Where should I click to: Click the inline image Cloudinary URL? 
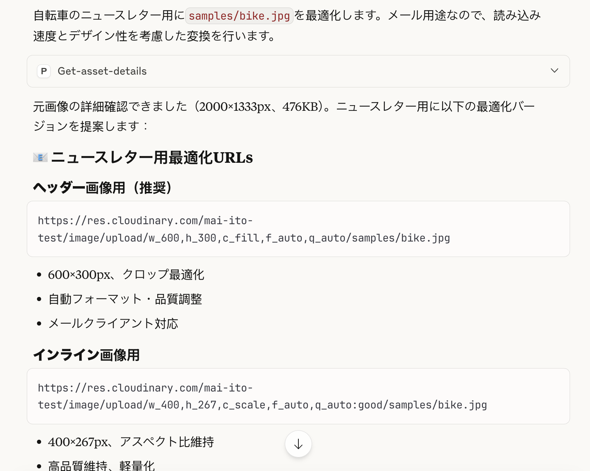coord(262,396)
